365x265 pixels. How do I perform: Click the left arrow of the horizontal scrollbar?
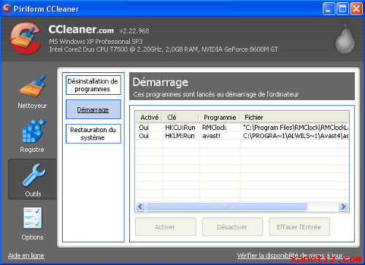coord(140,207)
